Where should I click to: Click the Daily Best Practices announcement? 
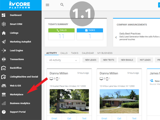tap(130, 34)
